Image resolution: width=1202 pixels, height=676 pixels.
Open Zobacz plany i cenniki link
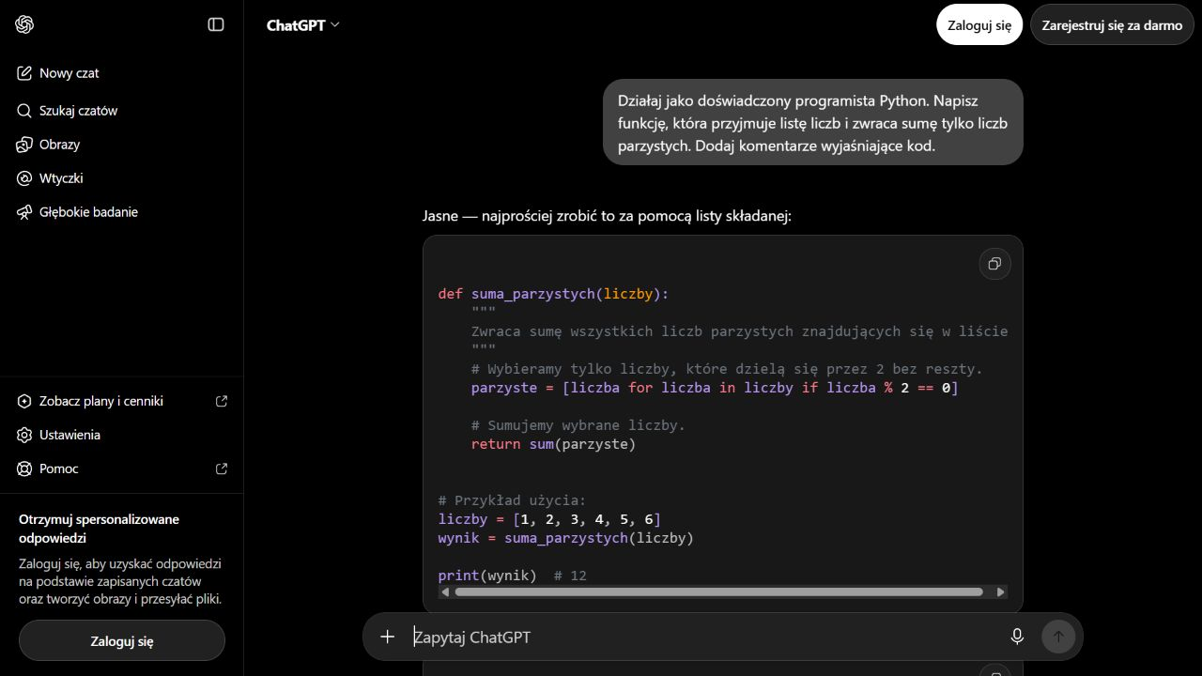pyautogui.click(x=122, y=401)
